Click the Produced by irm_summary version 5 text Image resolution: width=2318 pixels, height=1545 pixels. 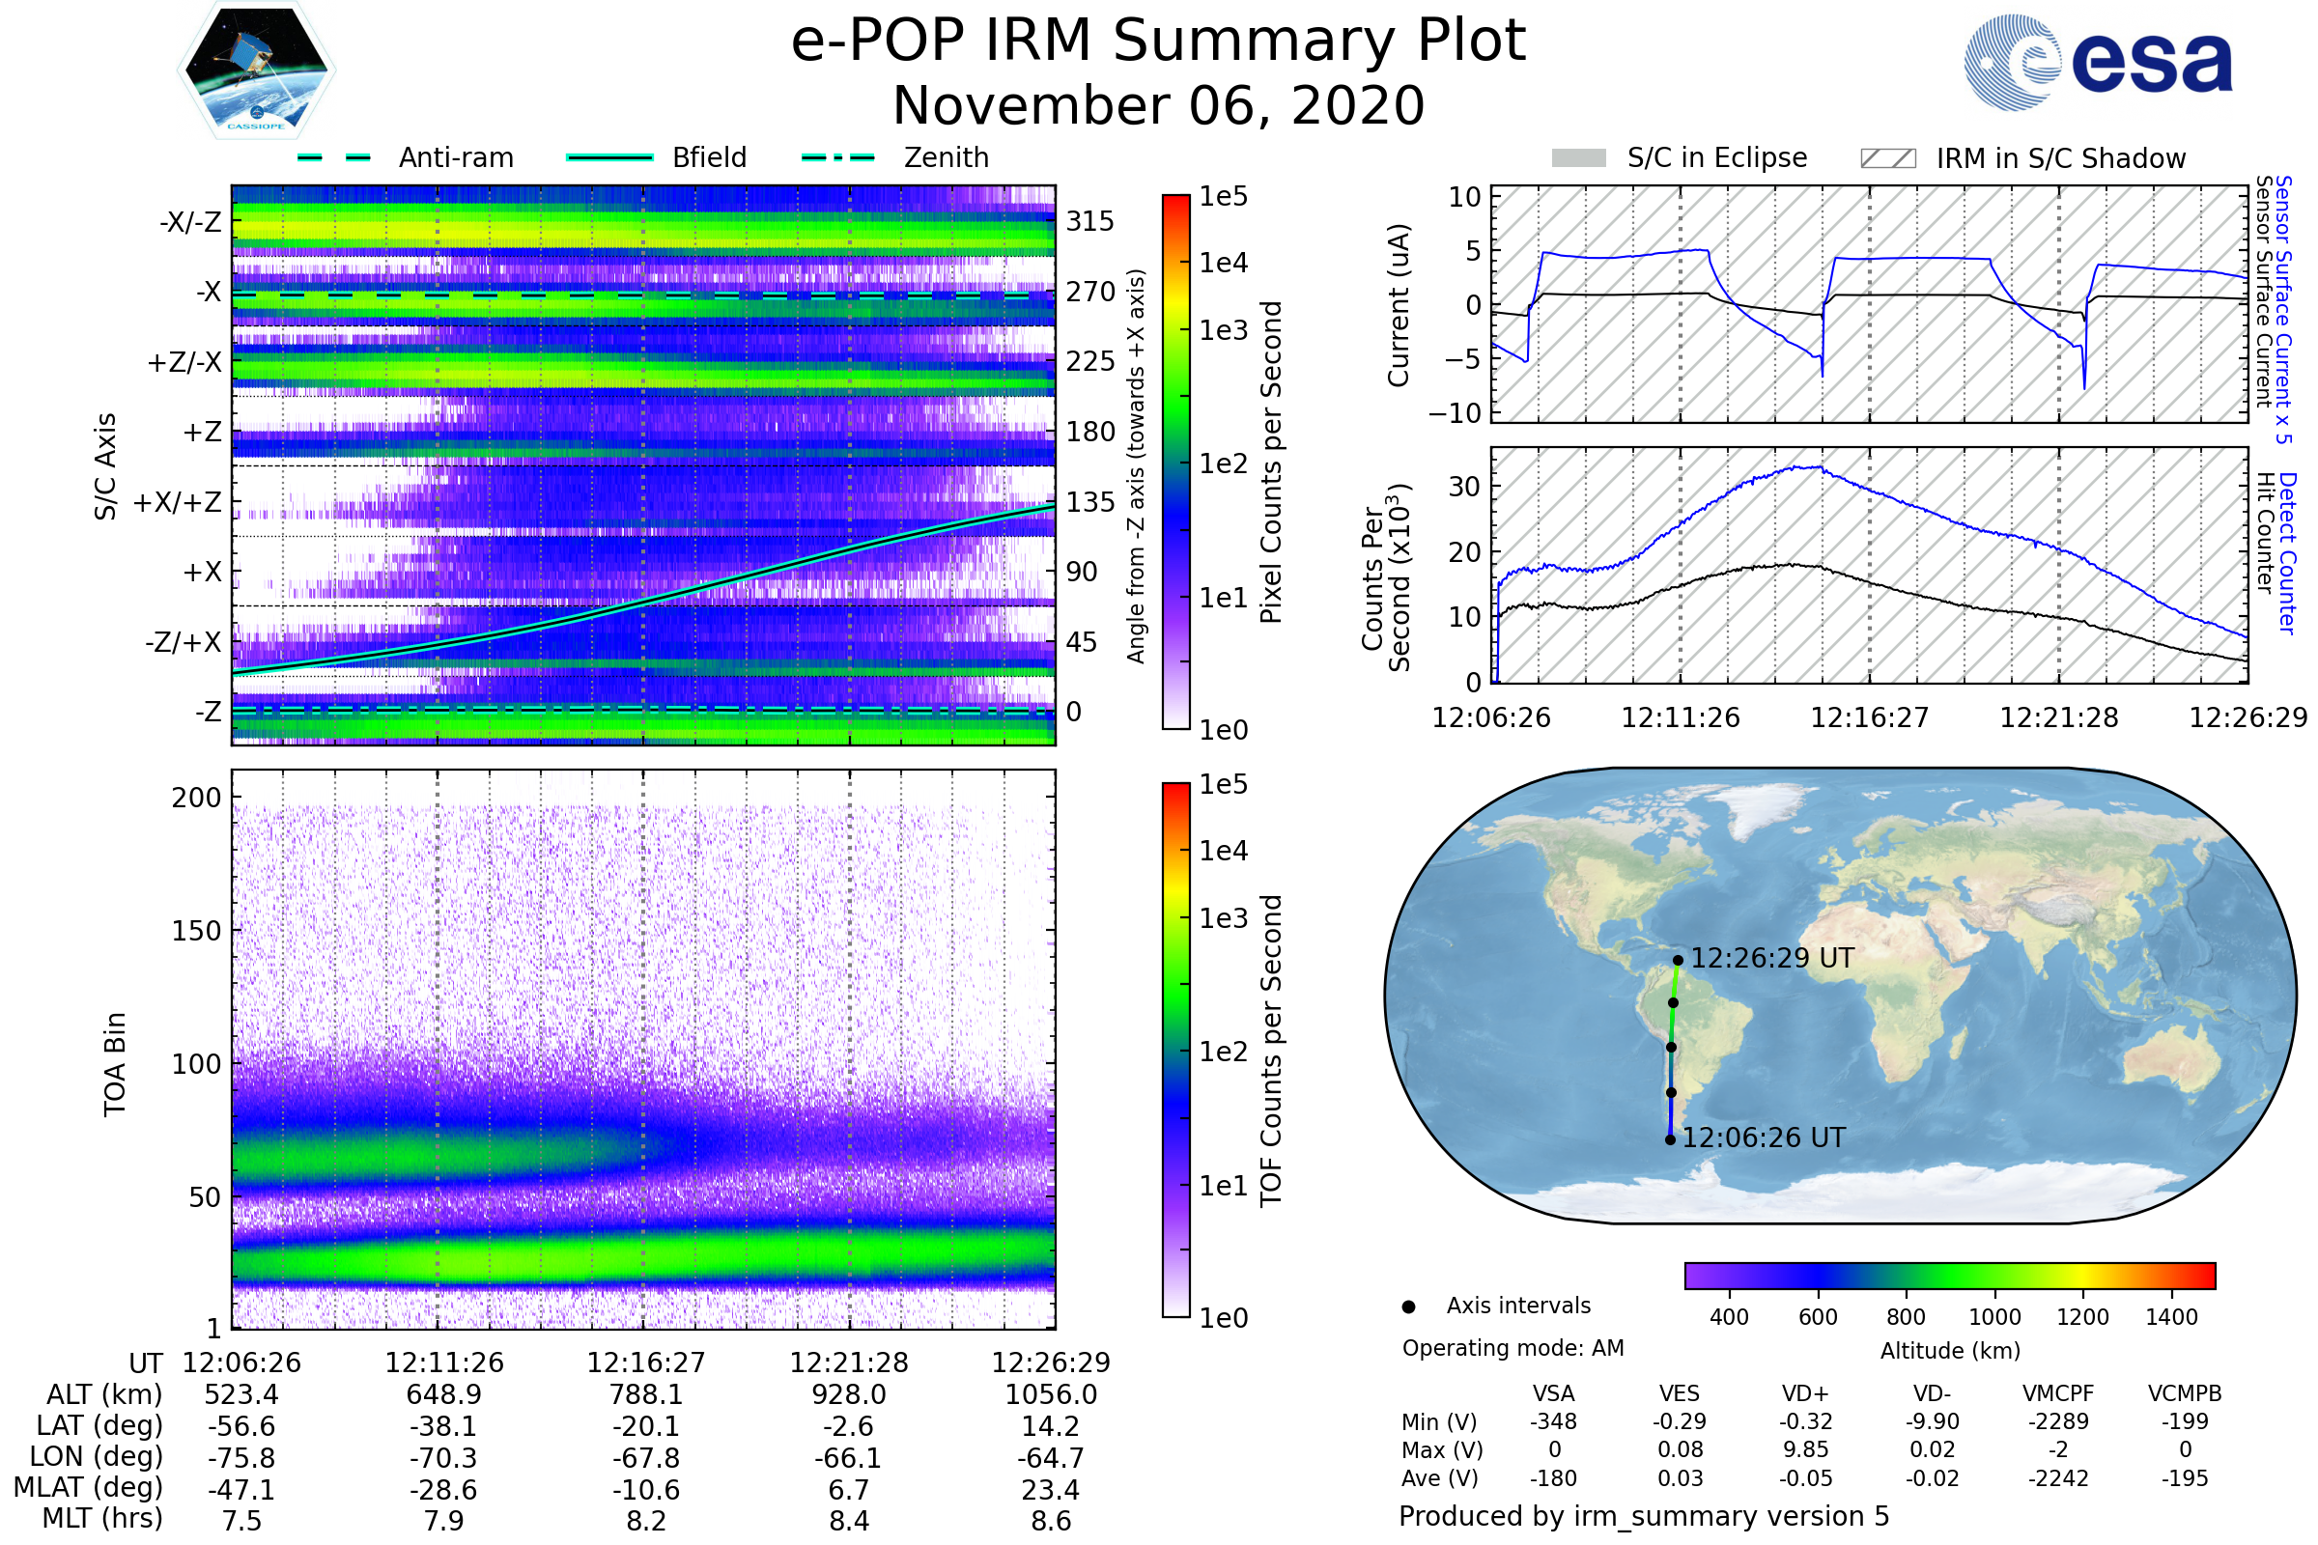[x=1643, y=1516]
